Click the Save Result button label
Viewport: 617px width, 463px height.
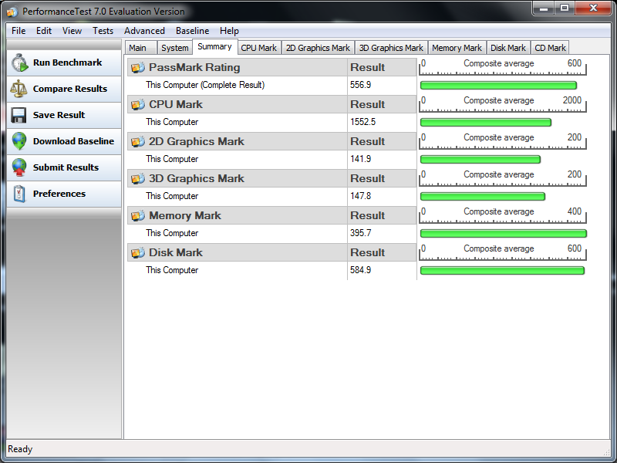(59, 115)
